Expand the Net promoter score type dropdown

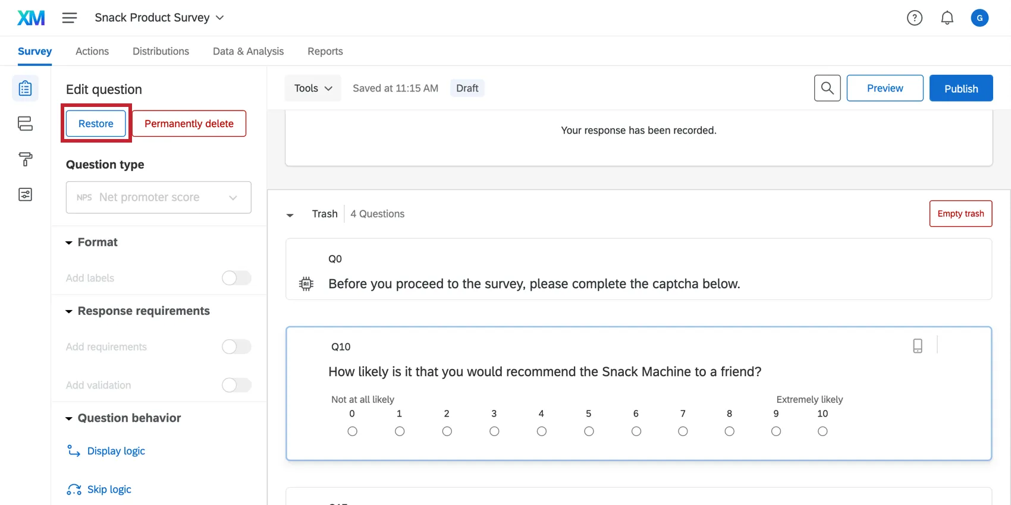pyautogui.click(x=158, y=197)
